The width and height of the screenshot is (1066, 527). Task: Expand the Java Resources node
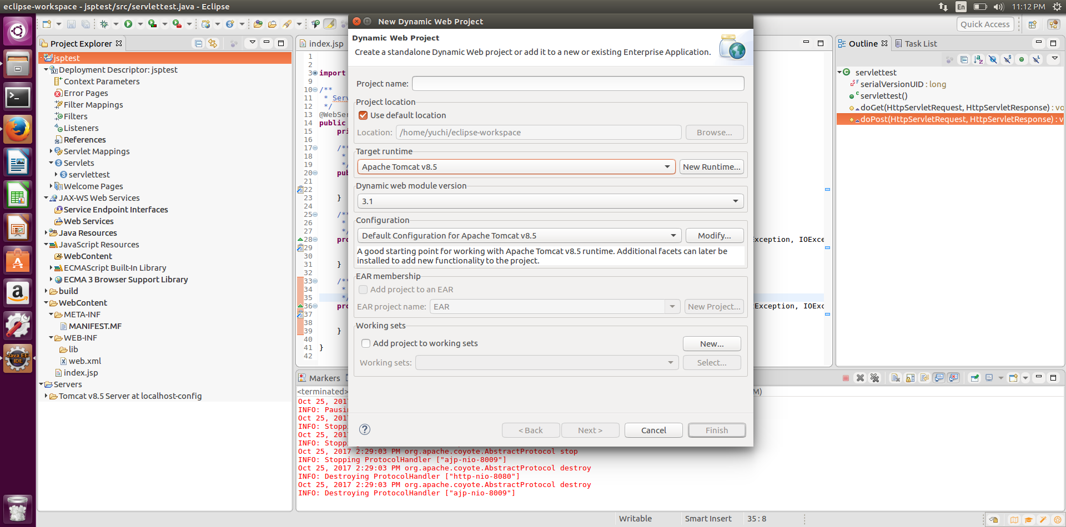pos(46,232)
